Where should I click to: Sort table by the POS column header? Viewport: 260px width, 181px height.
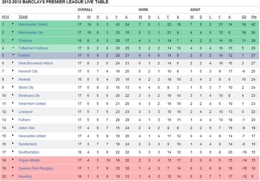tap(6, 17)
